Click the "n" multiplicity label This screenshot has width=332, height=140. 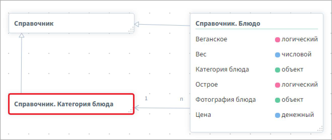click(181, 99)
